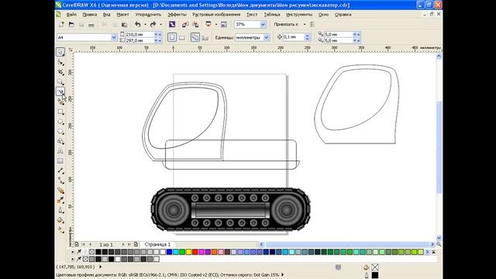Viewport: 496px width, 279px height.
Task: Click the Import icon in the toolbar
Action: pos(185,24)
